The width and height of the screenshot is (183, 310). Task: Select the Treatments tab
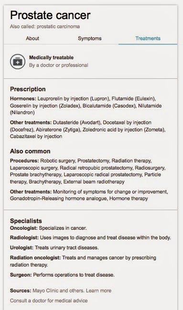(148, 38)
